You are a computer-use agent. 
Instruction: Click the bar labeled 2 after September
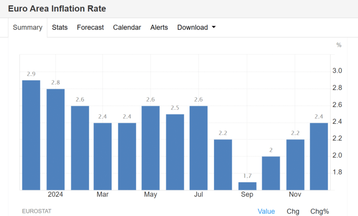tap(271, 173)
